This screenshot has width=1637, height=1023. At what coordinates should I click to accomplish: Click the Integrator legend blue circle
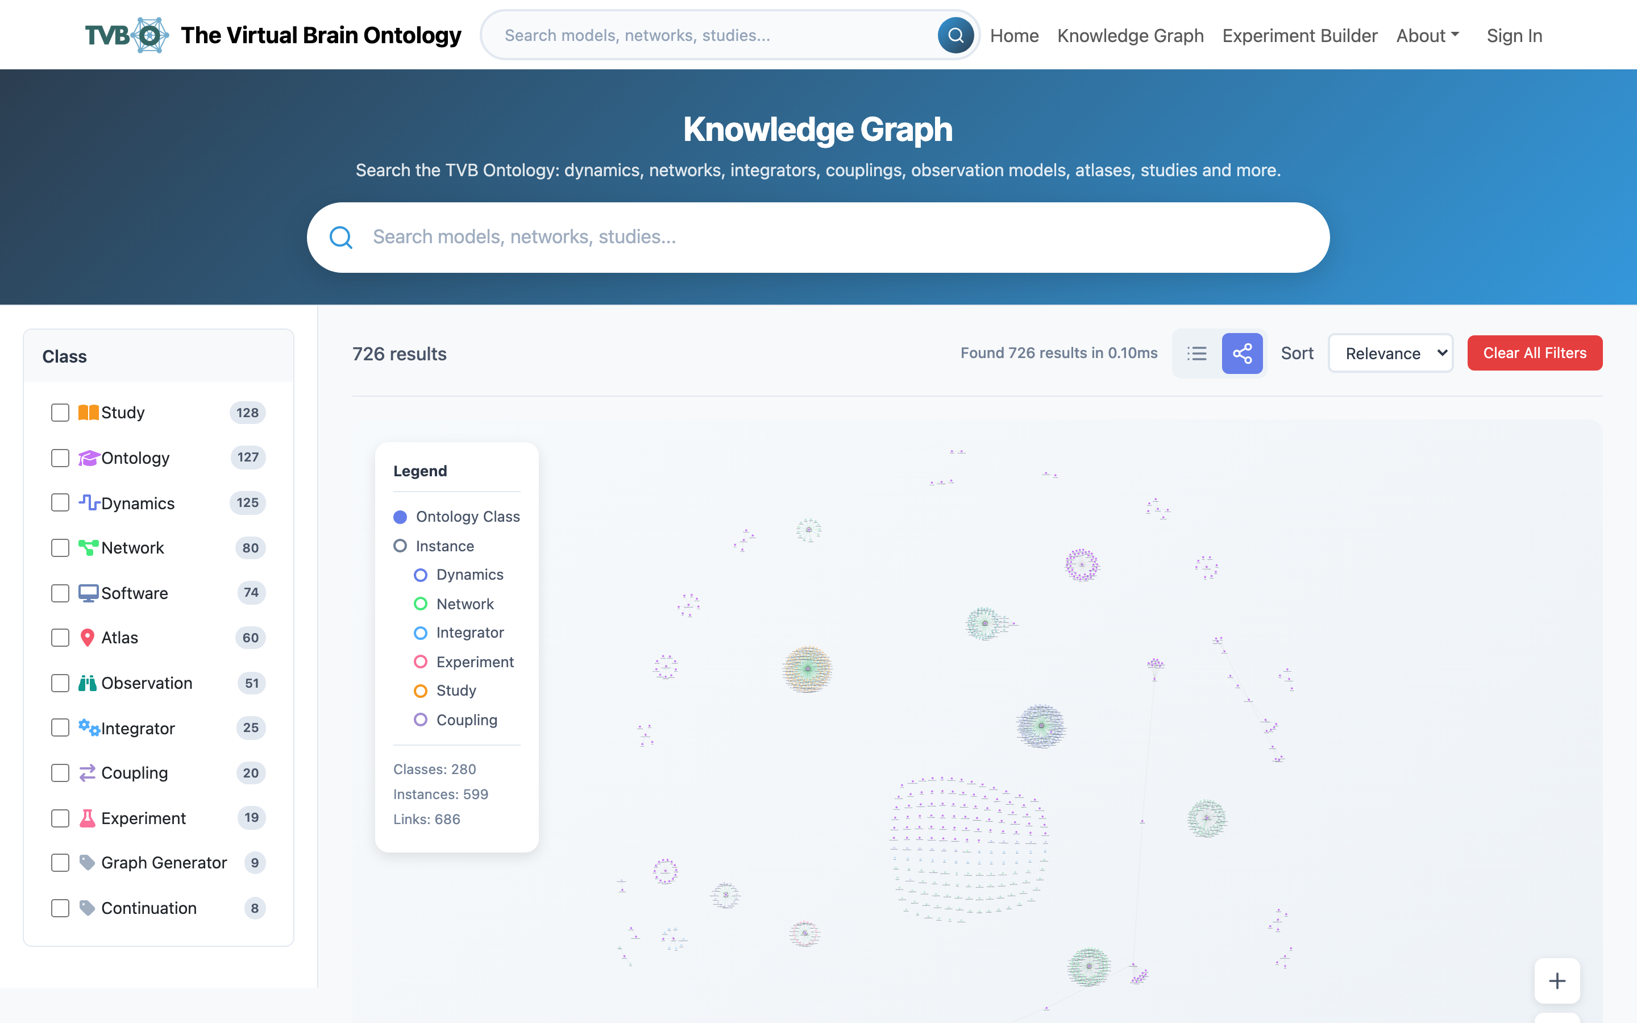click(421, 633)
